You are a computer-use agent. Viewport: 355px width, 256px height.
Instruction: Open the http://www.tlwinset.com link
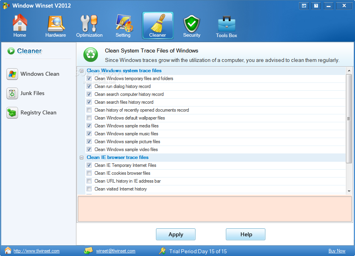click(36, 251)
